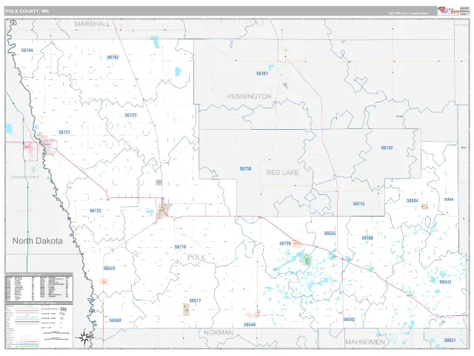Click the PENNINGTON county label
Viewport: 474px width, 356px height.
pos(249,96)
